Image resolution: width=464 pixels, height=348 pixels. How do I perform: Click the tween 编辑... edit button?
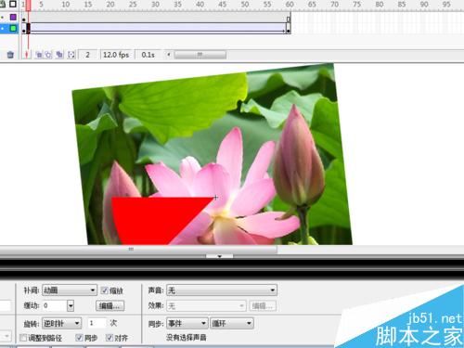click(110, 305)
